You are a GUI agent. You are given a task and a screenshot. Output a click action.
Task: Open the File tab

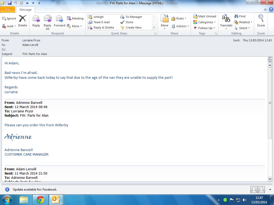click(x=7, y=10)
